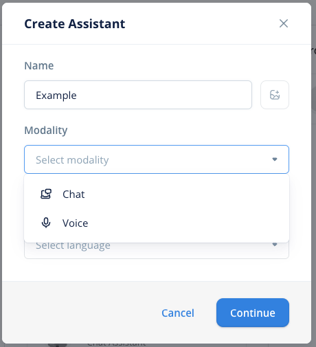The image size is (316, 347).
Task: Focus the Name field containing Example
Action: click(138, 95)
